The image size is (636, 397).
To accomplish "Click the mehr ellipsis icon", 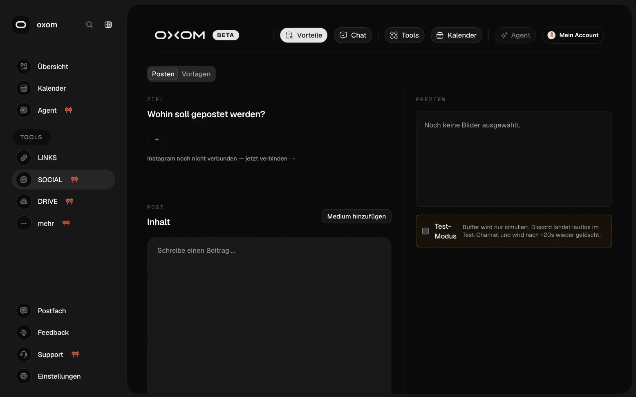I will 24,223.
